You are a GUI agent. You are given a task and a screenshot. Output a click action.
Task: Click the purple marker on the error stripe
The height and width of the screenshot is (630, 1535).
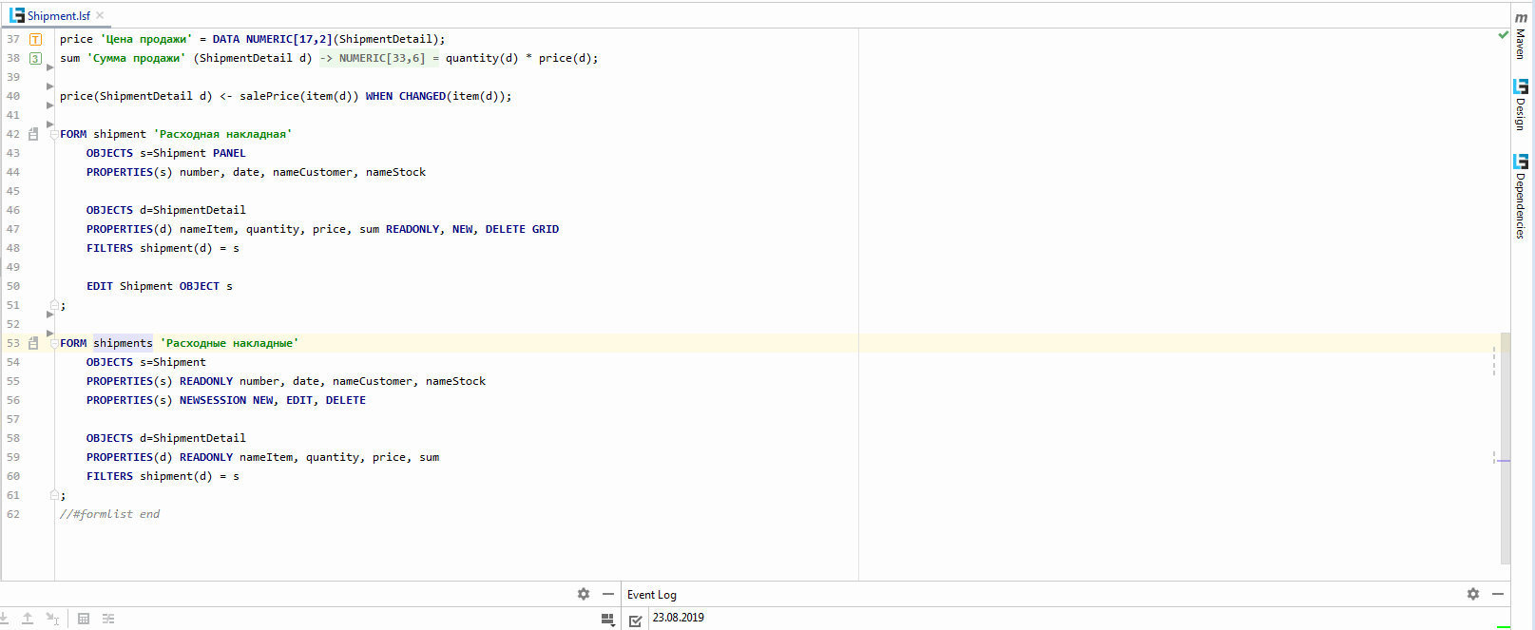click(1503, 461)
